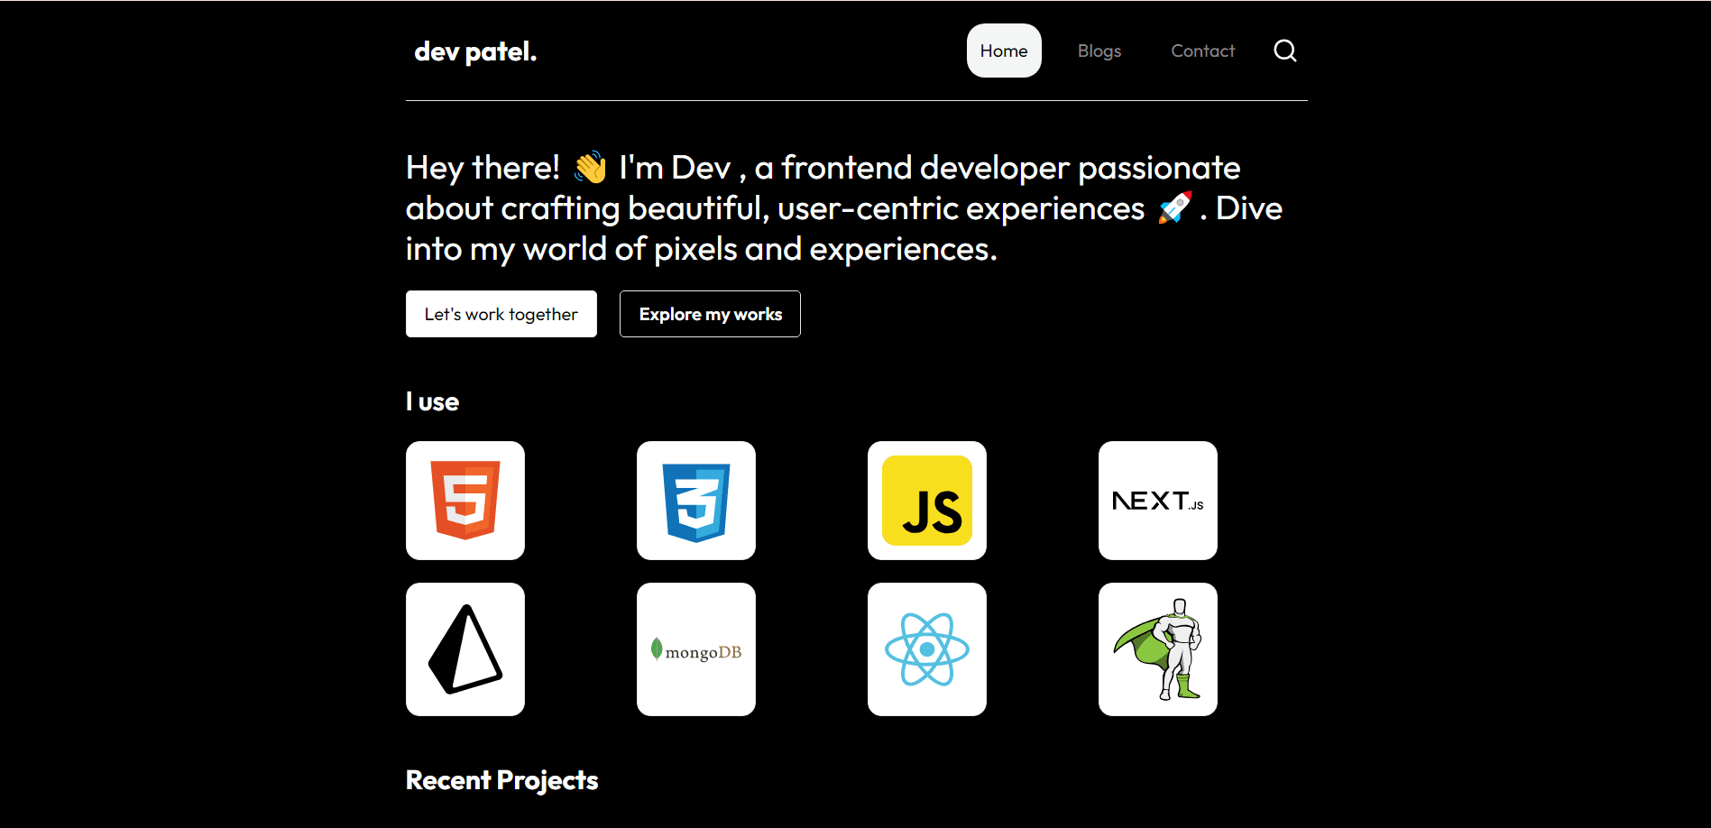Open the Next.js logo tile
The width and height of the screenshot is (1711, 828).
tap(1158, 501)
